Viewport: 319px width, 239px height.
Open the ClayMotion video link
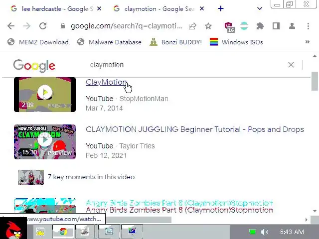(x=106, y=82)
